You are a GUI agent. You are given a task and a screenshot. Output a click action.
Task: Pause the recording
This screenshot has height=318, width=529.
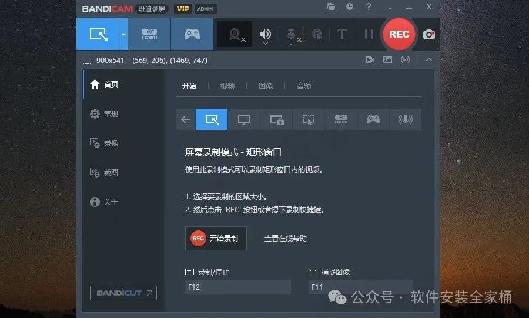369,34
